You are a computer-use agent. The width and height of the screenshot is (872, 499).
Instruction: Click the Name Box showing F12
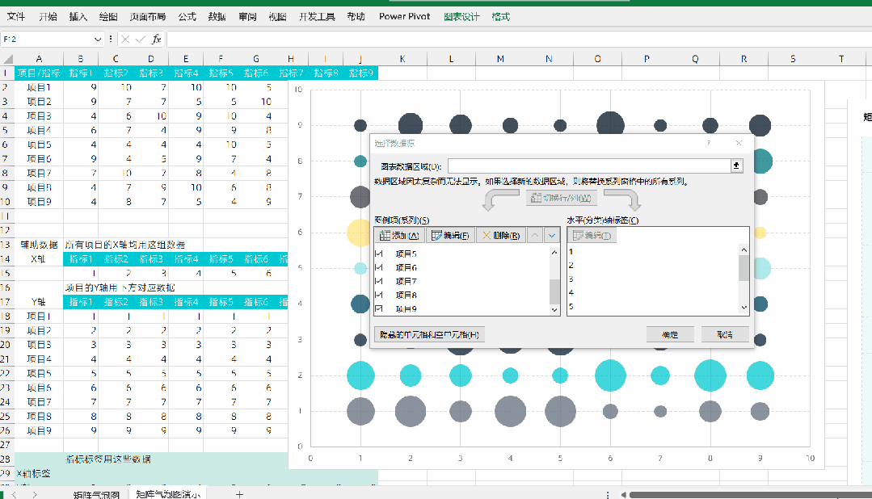[47, 39]
